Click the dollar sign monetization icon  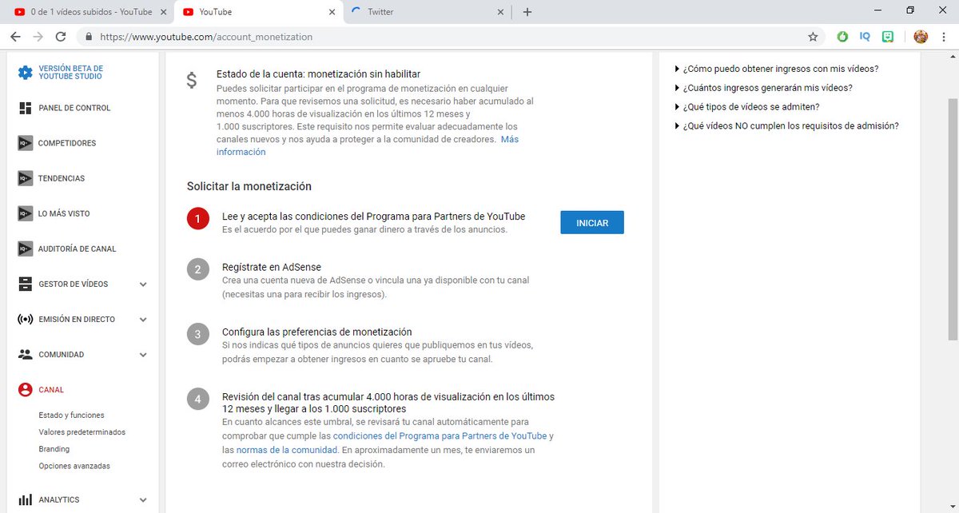point(191,80)
